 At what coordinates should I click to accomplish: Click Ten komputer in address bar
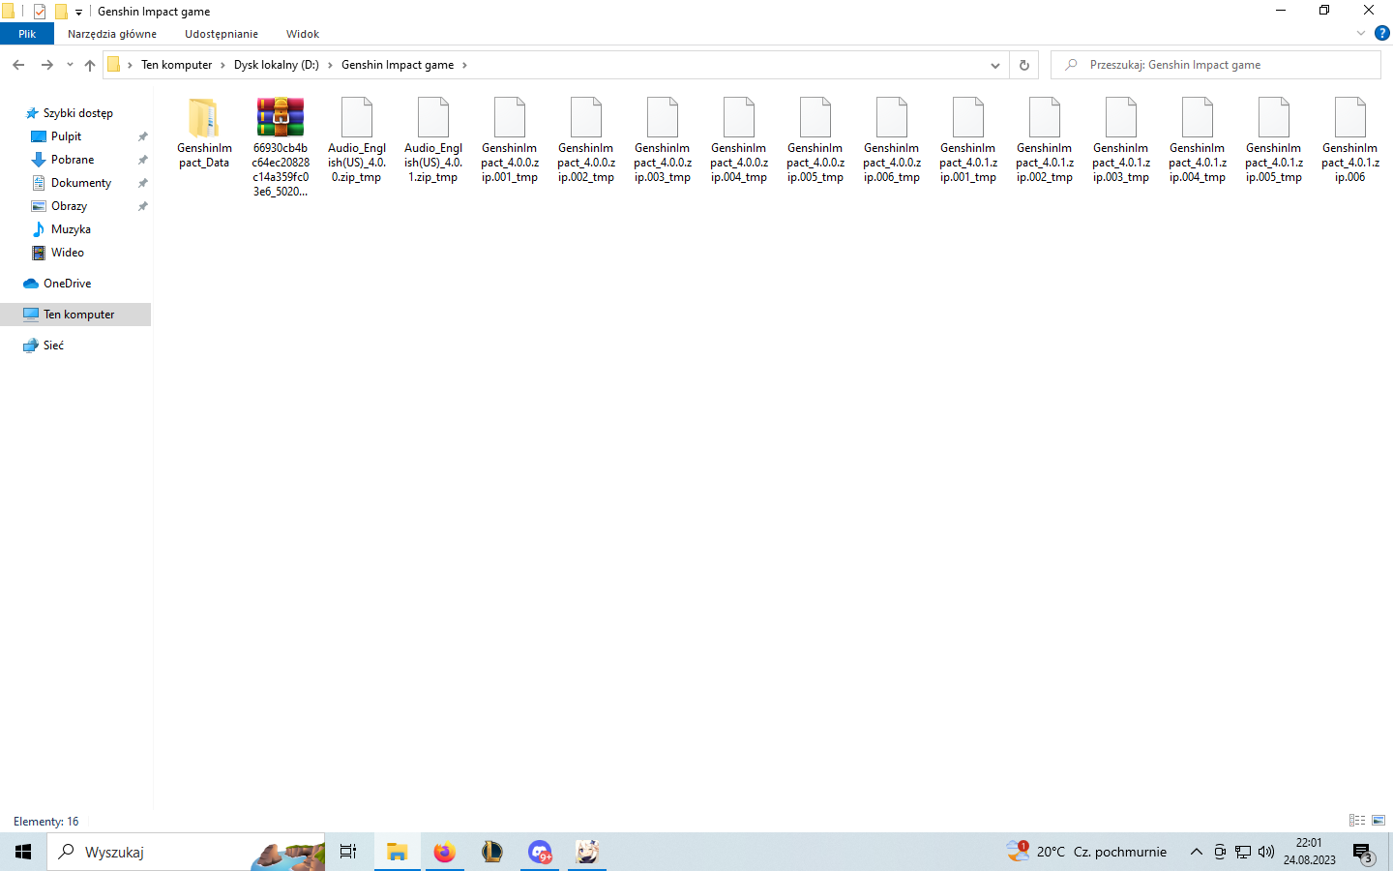(176, 65)
